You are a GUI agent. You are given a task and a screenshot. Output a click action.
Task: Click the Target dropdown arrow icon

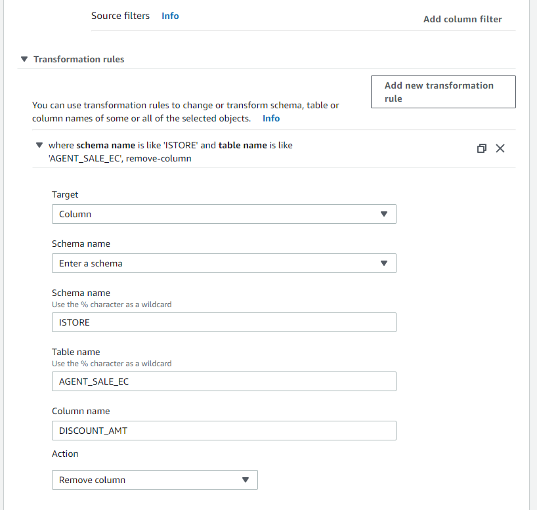(384, 214)
